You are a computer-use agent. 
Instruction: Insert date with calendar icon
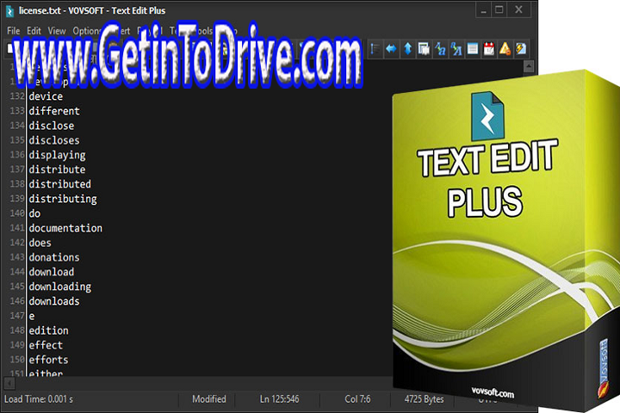point(489,49)
